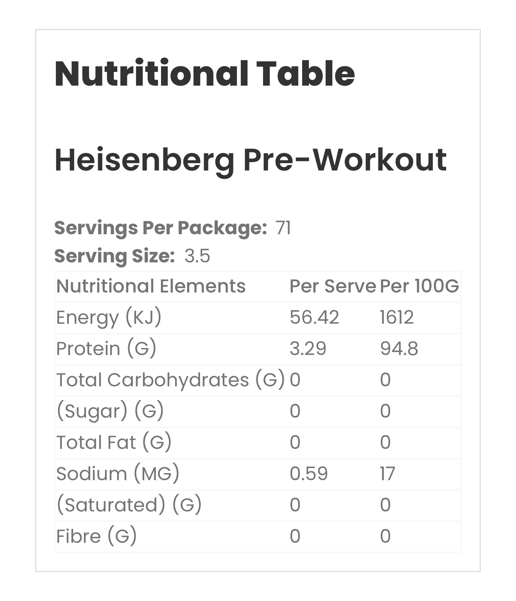Click the Serving Size label
Viewport: 516px width, 601px height.
(x=114, y=256)
